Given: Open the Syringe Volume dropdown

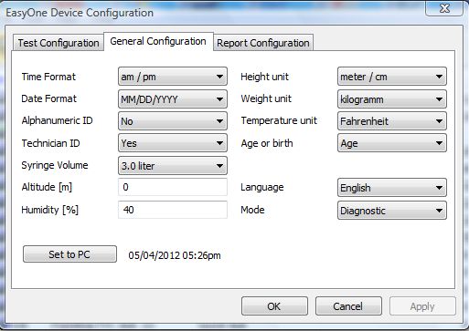Looking at the screenshot, I should pos(173,166).
